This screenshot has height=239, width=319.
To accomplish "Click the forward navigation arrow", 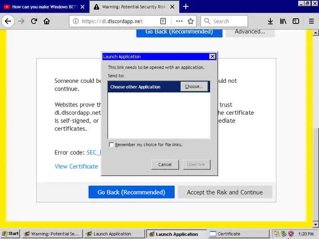I will [21, 21].
